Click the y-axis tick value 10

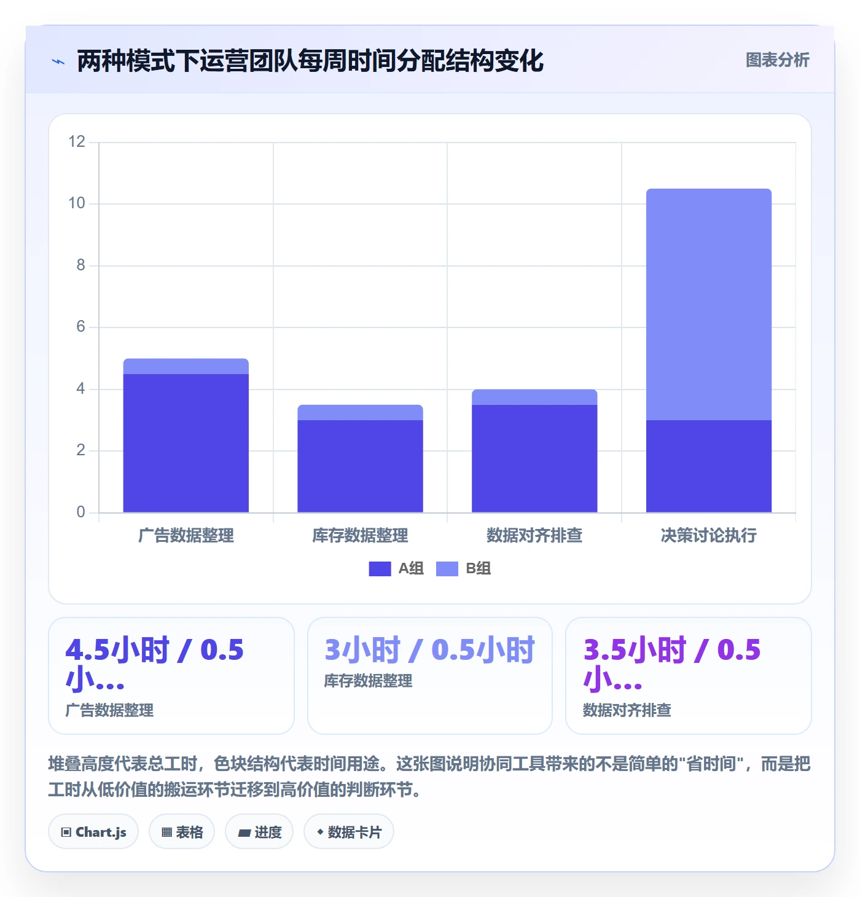77,203
